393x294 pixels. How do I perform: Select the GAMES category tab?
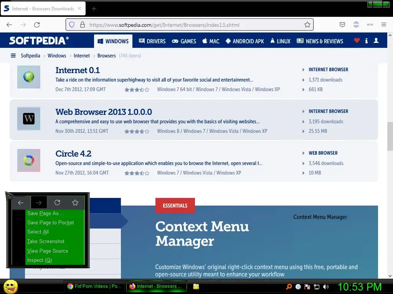[184, 41]
